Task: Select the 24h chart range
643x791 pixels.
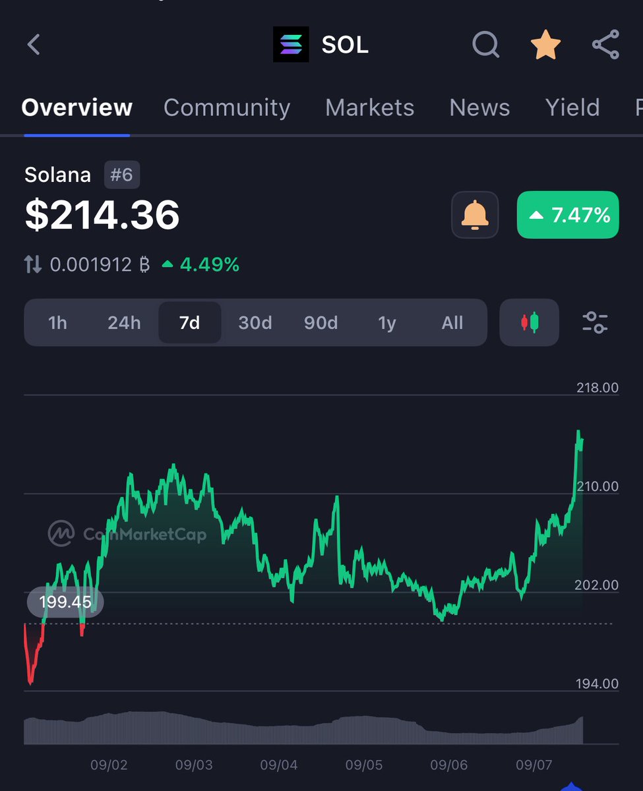Action: pyautogui.click(x=124, y=323)
